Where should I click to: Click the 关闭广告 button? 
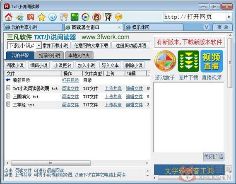click(x=213, y=157)
